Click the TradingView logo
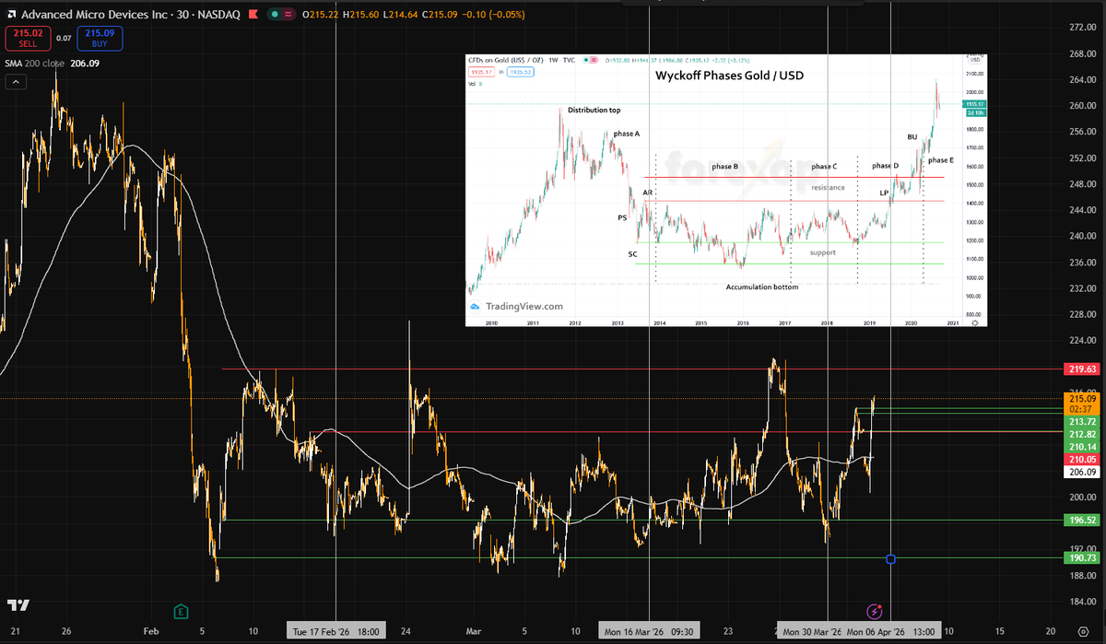The image size is (1106, 644). [18, 605]
